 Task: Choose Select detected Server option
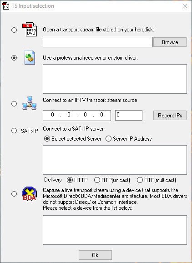click(72, 139)
